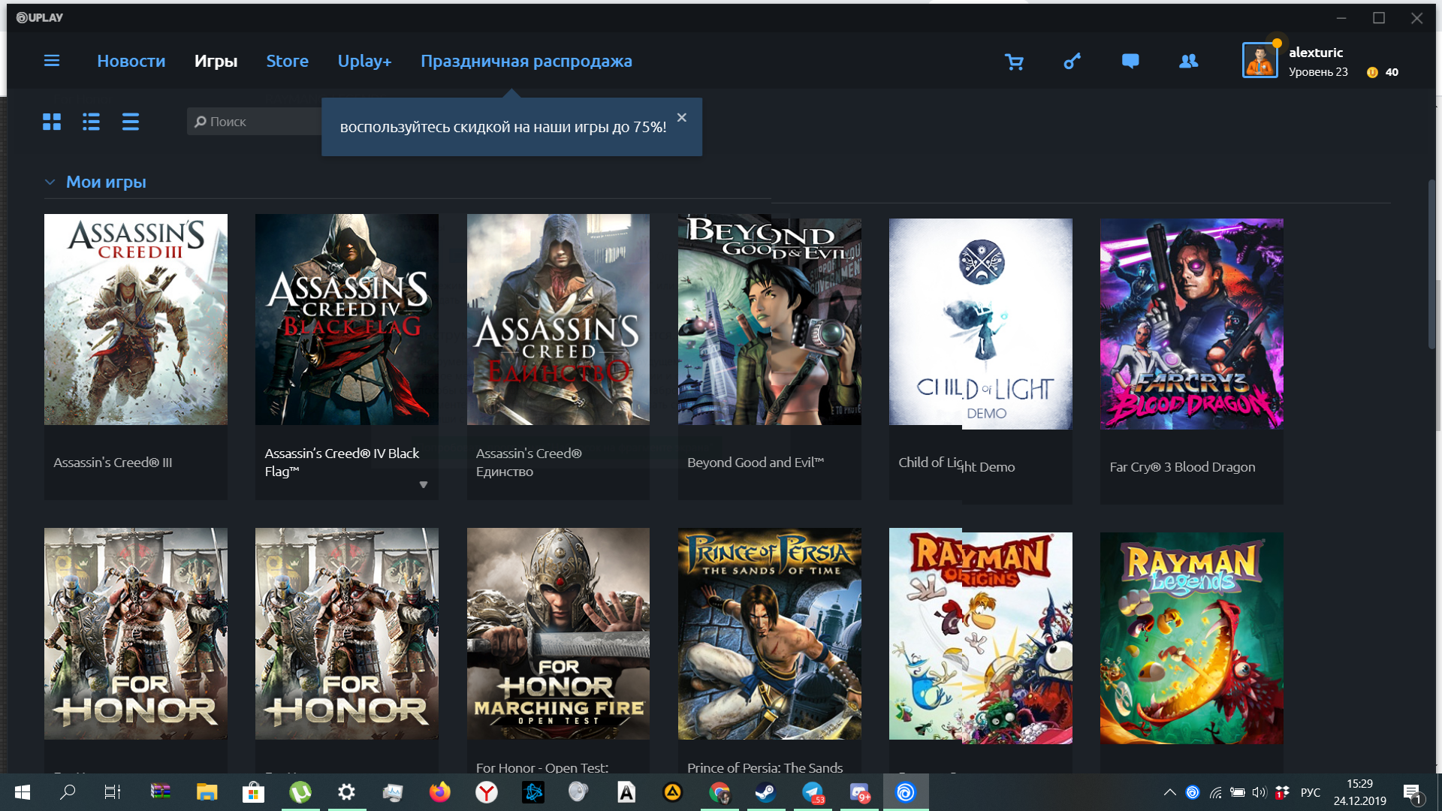
Task: Open the taskbar clock and date
Action: [1359, 792]
